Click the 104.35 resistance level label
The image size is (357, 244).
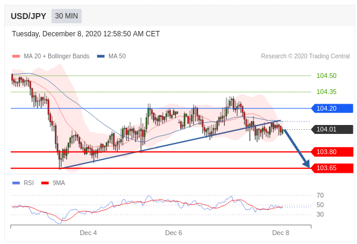click(327, 92)
